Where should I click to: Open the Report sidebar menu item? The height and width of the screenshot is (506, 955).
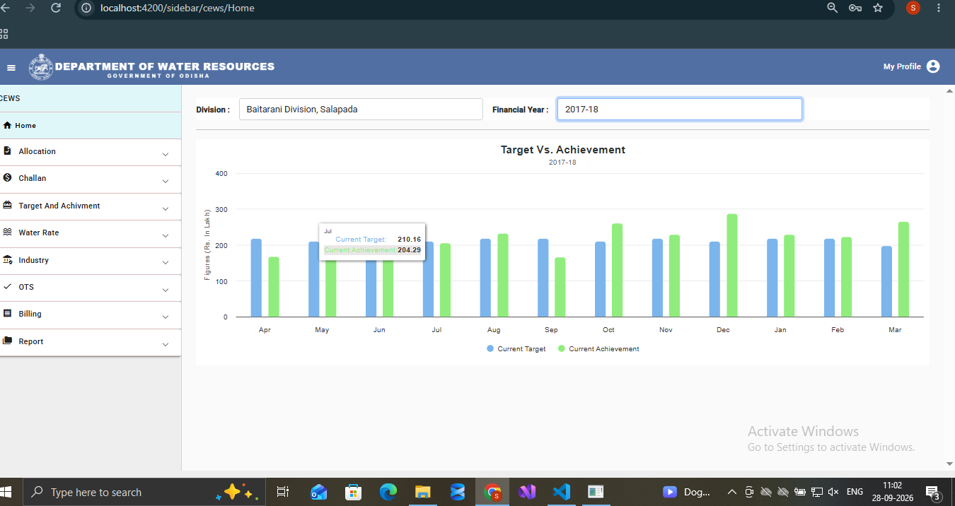click(91, 342)
